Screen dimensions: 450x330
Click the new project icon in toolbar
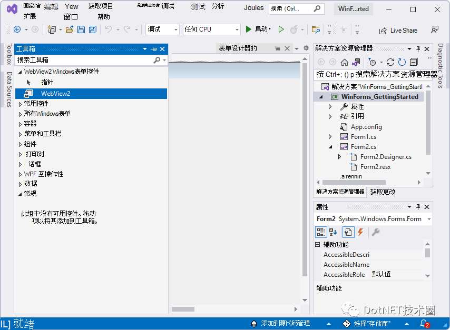(52, 29)
